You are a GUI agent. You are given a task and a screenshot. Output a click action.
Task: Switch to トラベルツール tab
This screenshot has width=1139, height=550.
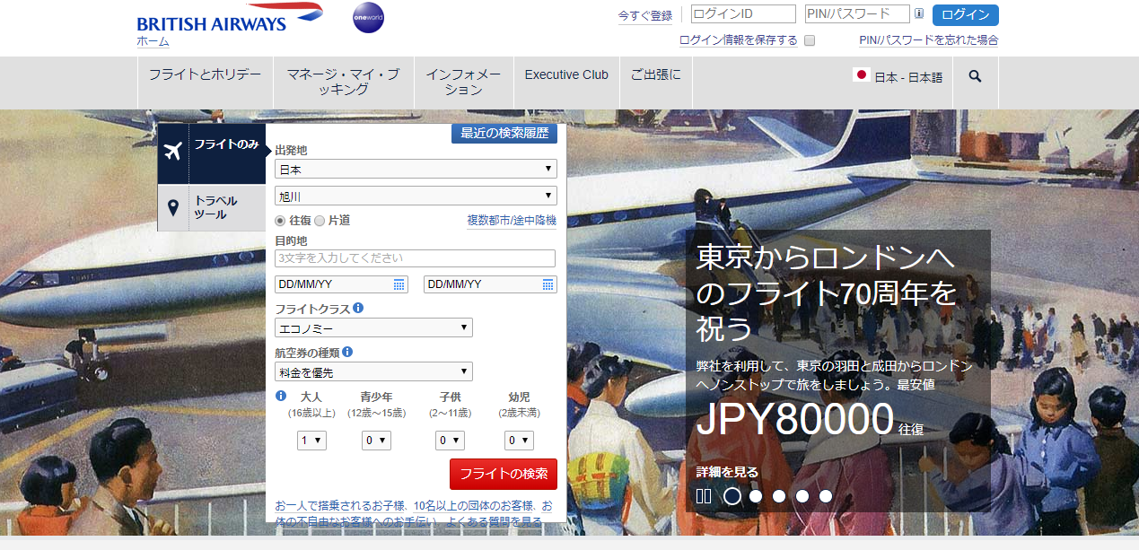(212, 207)
